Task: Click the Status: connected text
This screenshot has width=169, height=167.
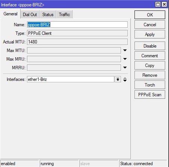Action: [x=136, y=164]
